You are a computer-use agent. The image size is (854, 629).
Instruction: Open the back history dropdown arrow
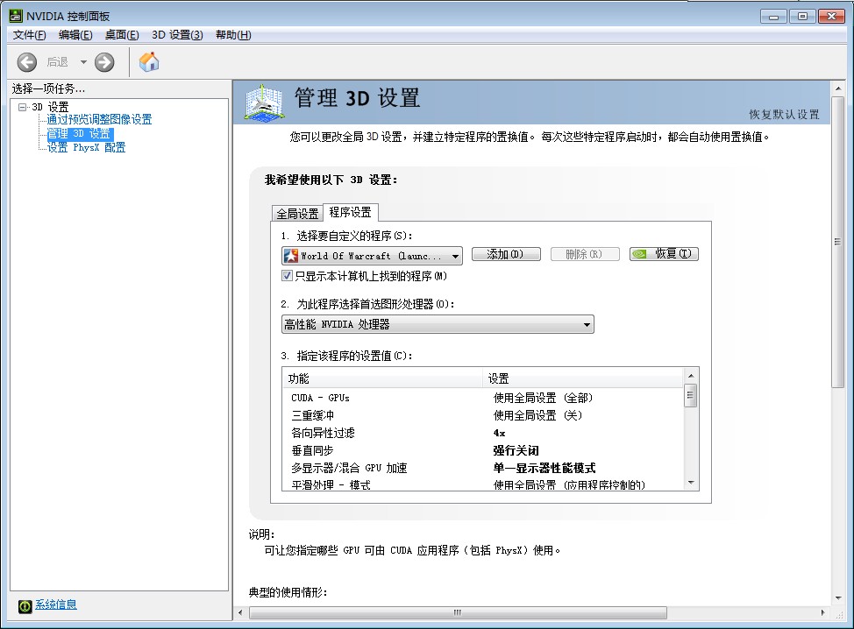(83, 62)
